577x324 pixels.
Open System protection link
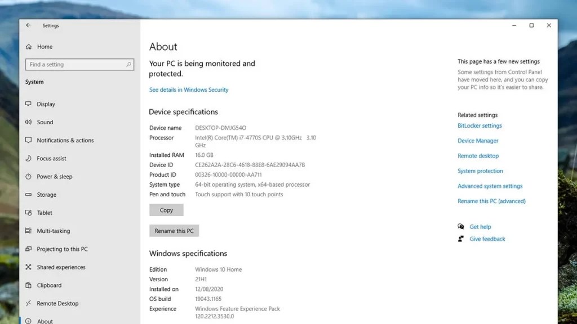[480, 171]
